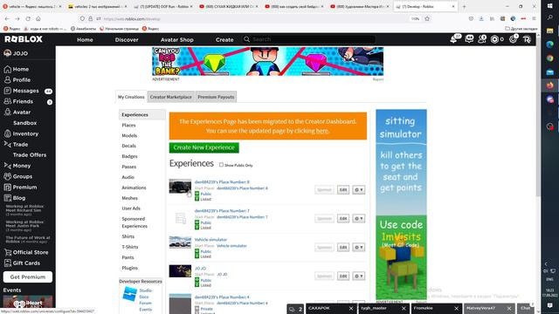This screenshot has height=314, width=559.
Task: Open the chat list icon showing 2
Action: coord(295,309)
